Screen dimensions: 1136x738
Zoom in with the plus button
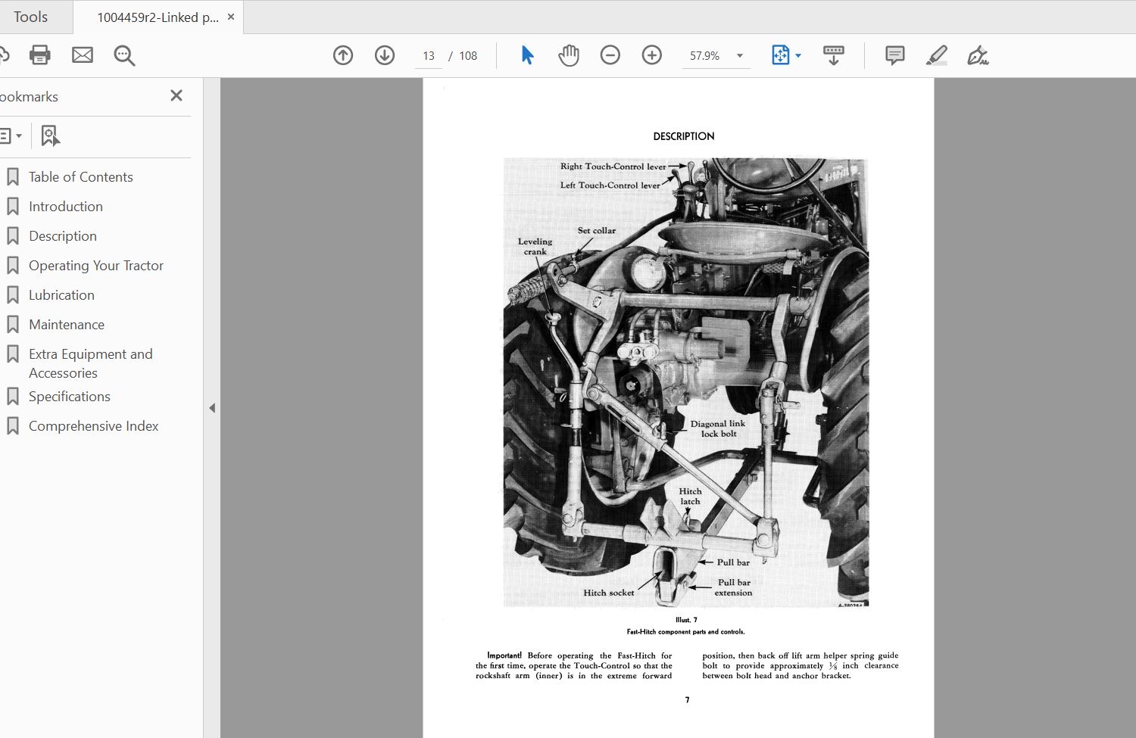(652, 55)
